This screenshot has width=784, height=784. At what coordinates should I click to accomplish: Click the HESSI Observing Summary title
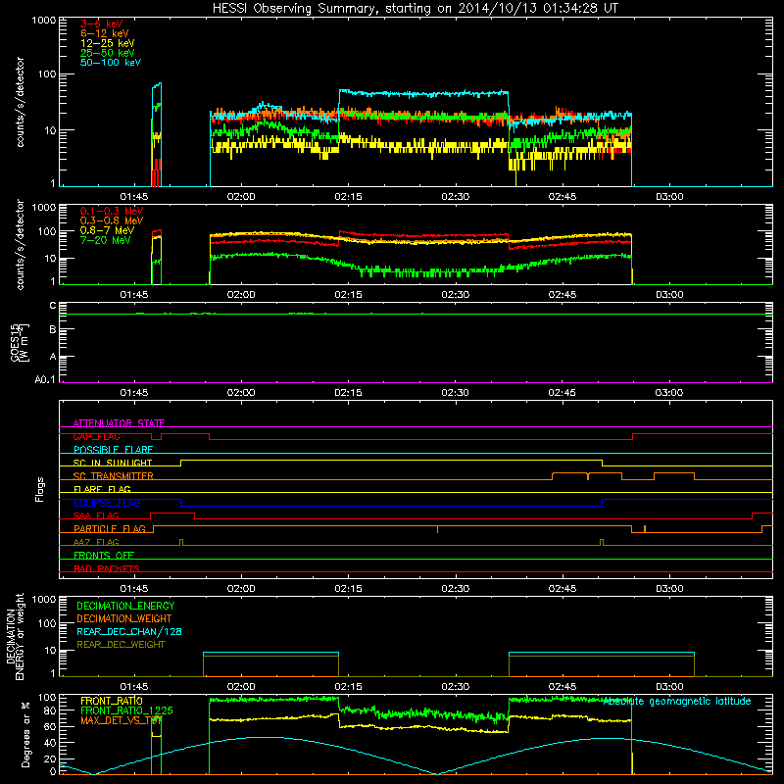[415, 9]
